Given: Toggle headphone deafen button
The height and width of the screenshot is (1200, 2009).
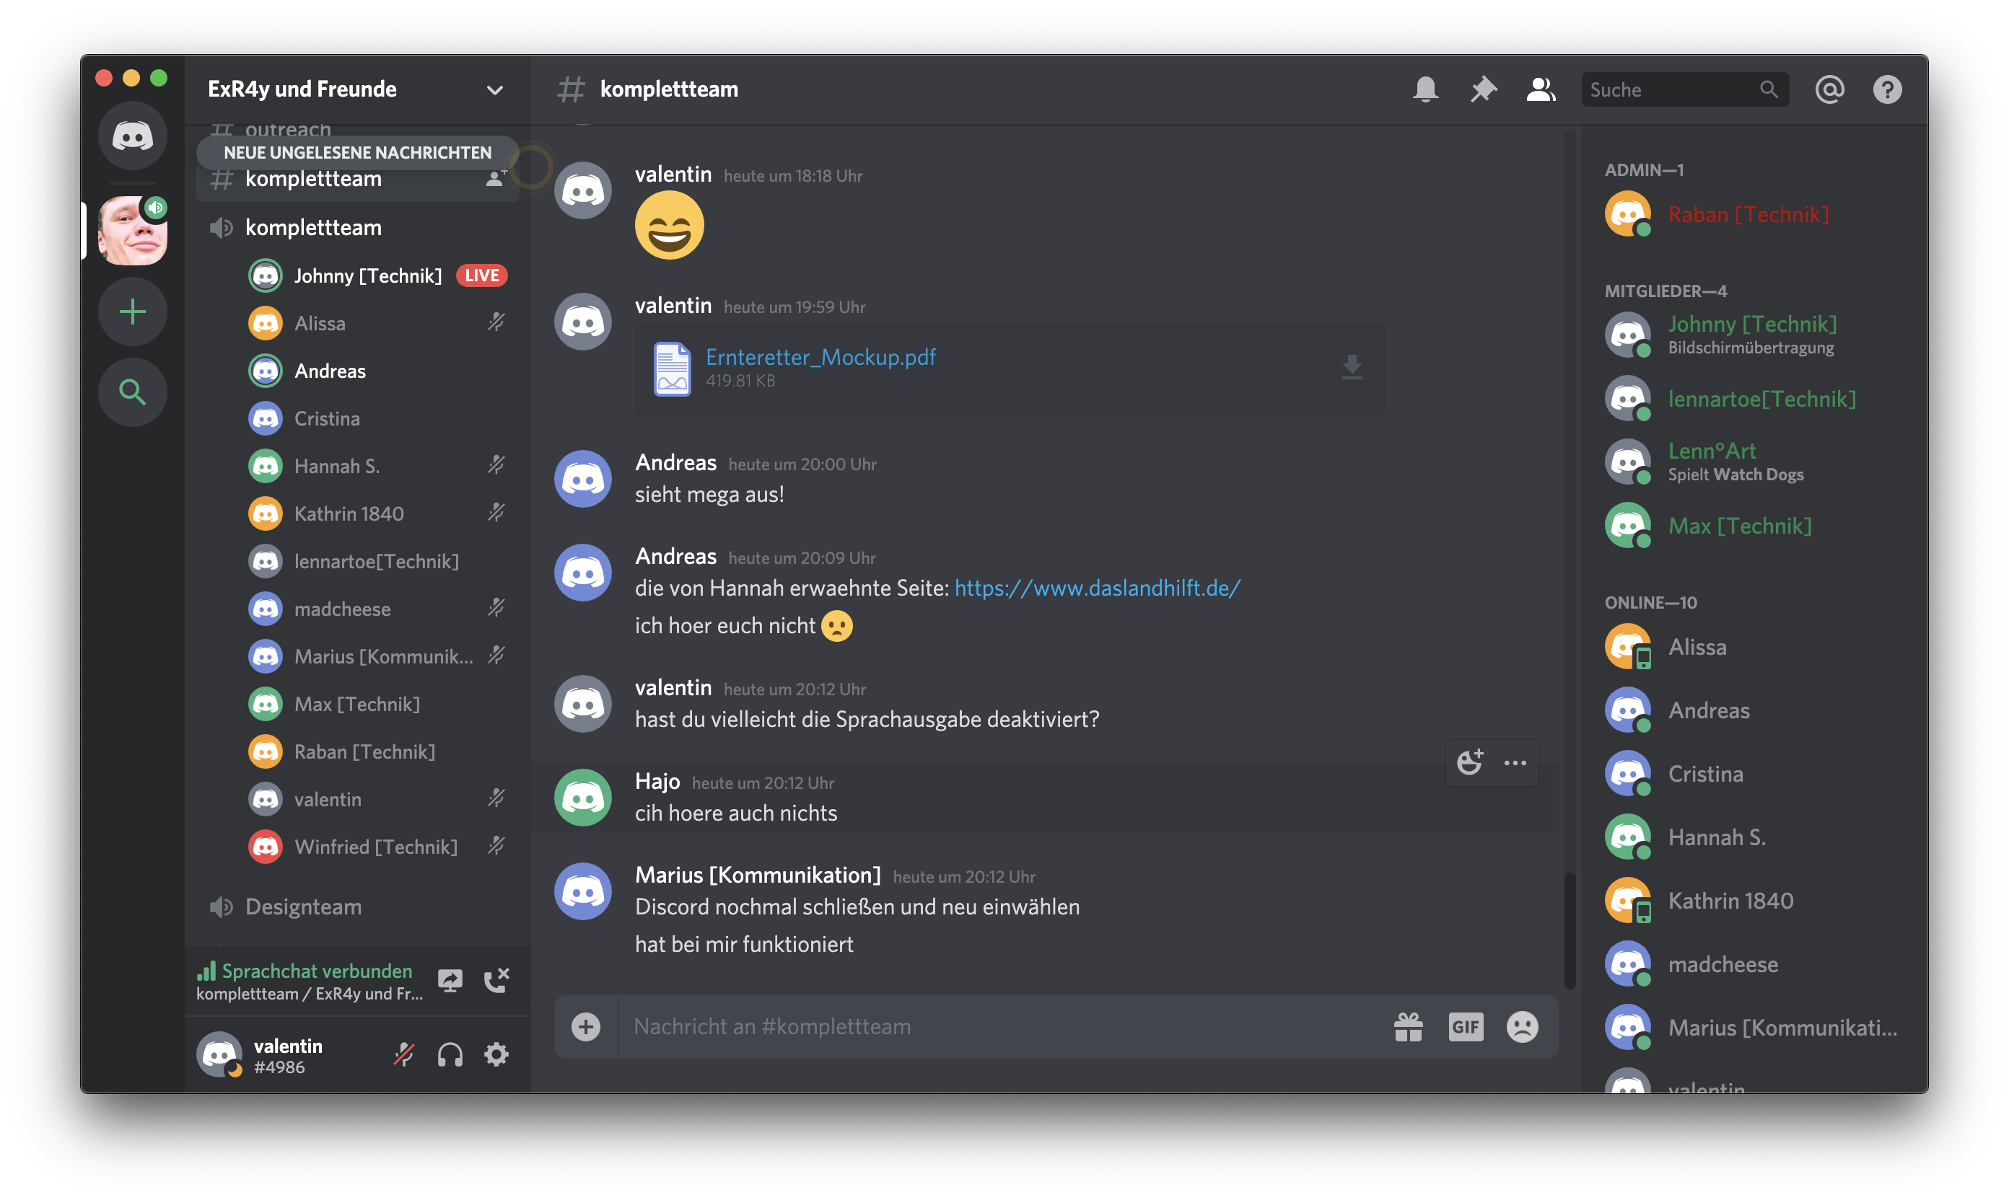Looking at the screenshot, I should pos(450,1054).
